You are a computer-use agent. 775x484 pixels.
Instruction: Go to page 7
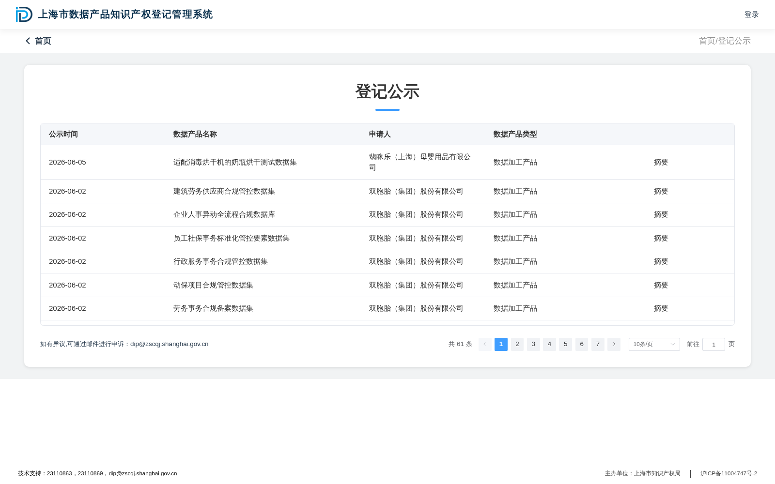click(x=598, y=344)
